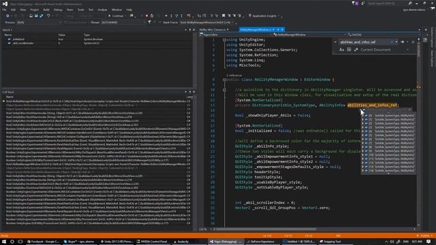Image resolution: width=436 pixels, height=245 pixels.
Task: Open Application Insights toolbar button
Action: 264,16
